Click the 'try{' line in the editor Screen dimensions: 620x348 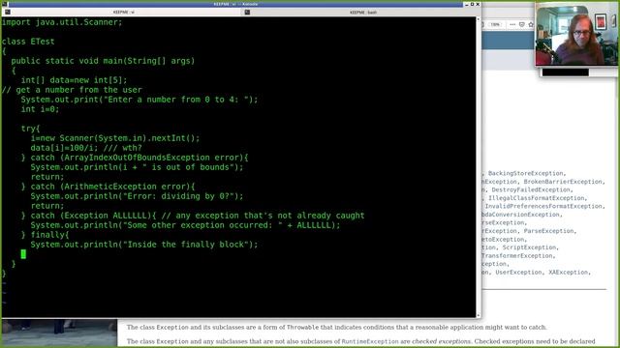[30, 129]
